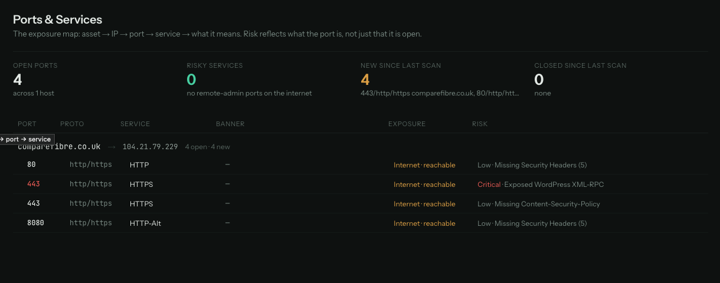Screen dimensions: 720x283
Task: Select the red port 443 entry
Action: 34,185
